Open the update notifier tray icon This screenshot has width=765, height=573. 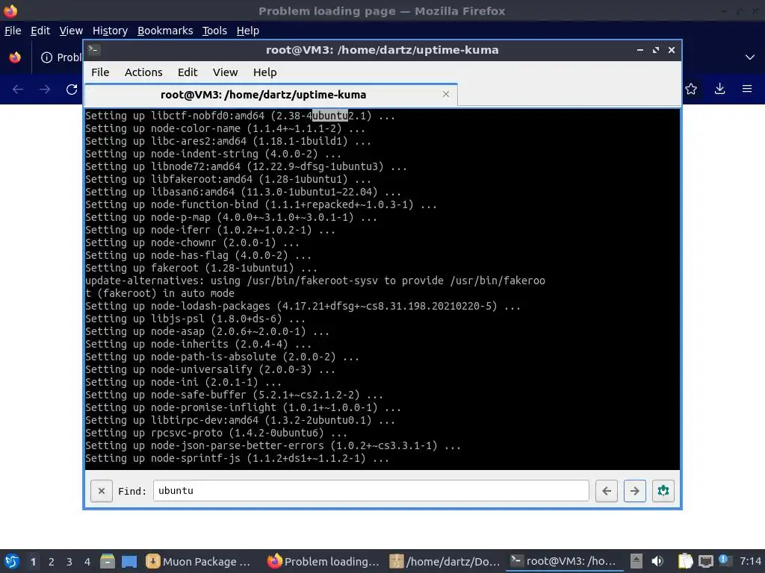click(723, 560)
